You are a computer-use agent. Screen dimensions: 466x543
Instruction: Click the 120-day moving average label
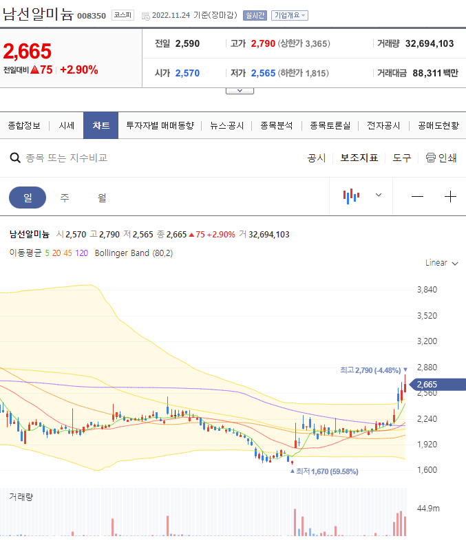coord(81,253)
